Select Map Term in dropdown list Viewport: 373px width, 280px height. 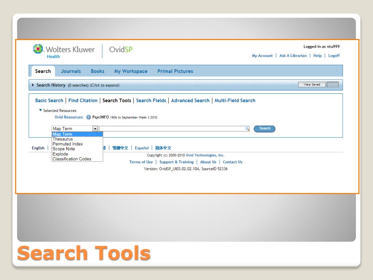(77, 134)
